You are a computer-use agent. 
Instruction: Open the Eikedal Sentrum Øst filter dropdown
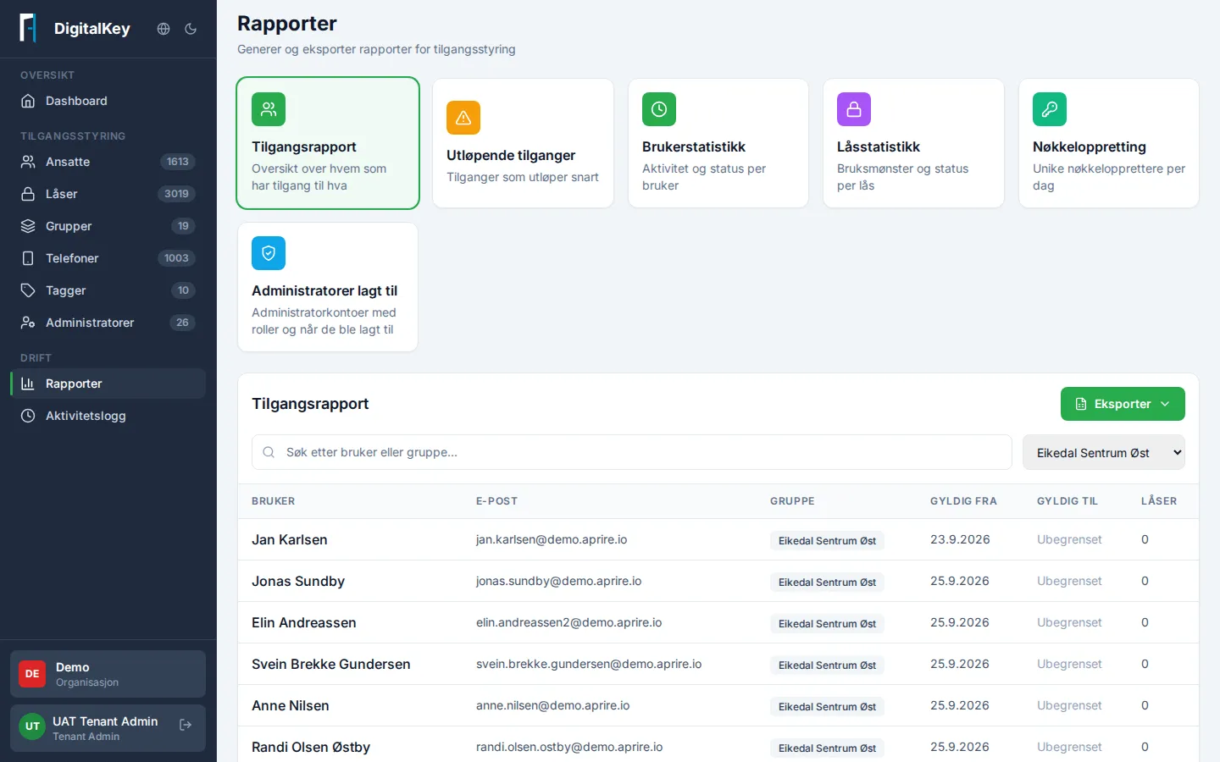tap(1104, 453)
